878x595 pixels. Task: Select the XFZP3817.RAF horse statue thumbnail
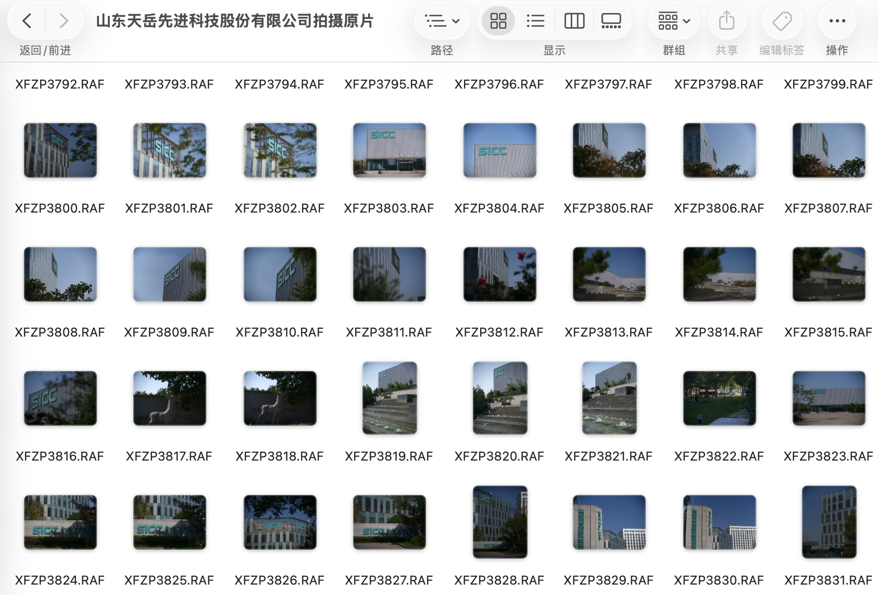170,399
